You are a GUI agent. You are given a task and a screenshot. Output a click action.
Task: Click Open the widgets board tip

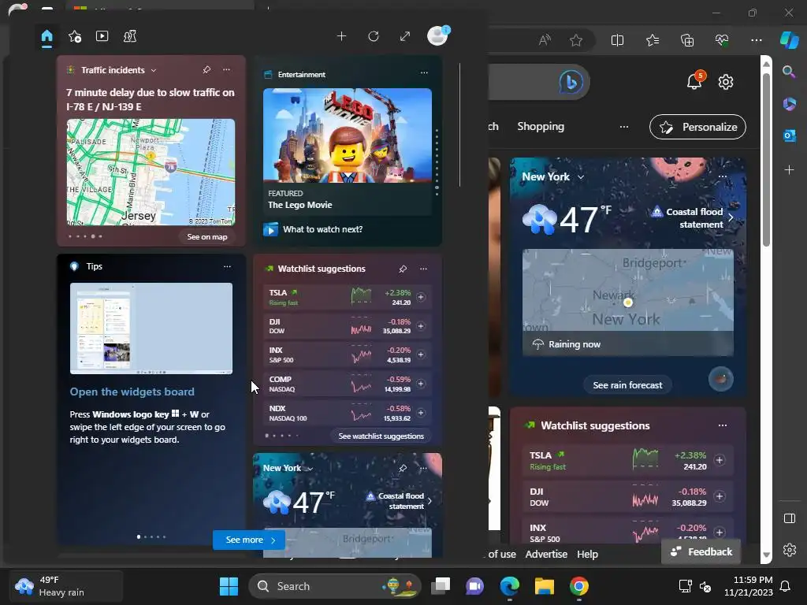132,392
